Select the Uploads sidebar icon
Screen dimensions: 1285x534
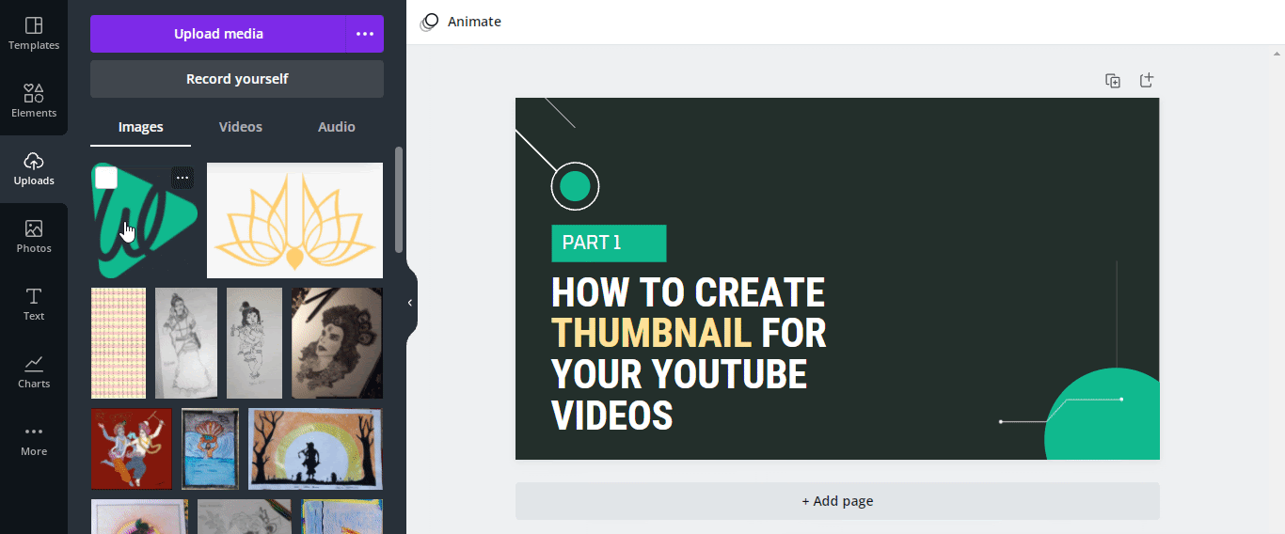coord(34,168)
